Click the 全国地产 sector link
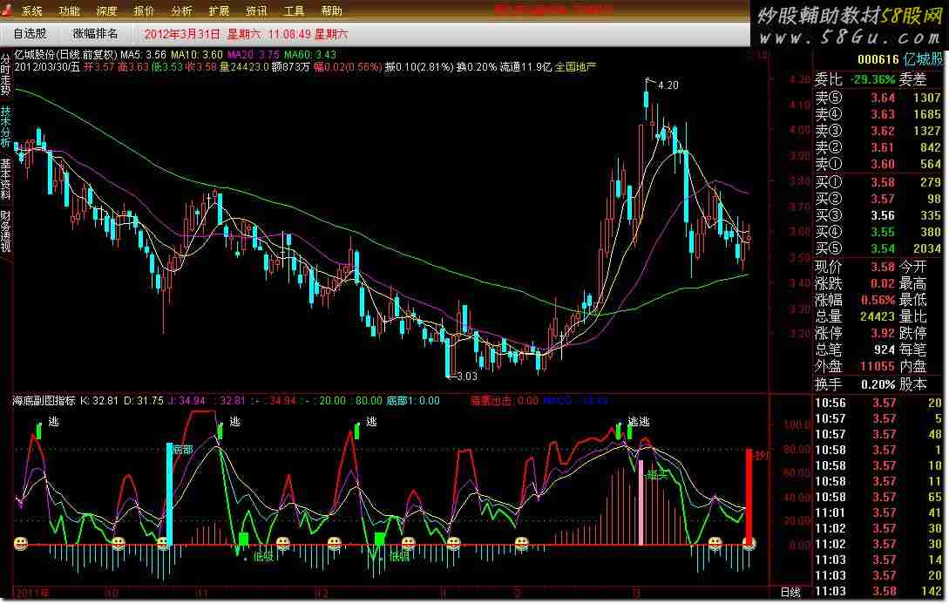Image resolution: width=949 pixels, height=604 pixels. [x=575, y=66]
